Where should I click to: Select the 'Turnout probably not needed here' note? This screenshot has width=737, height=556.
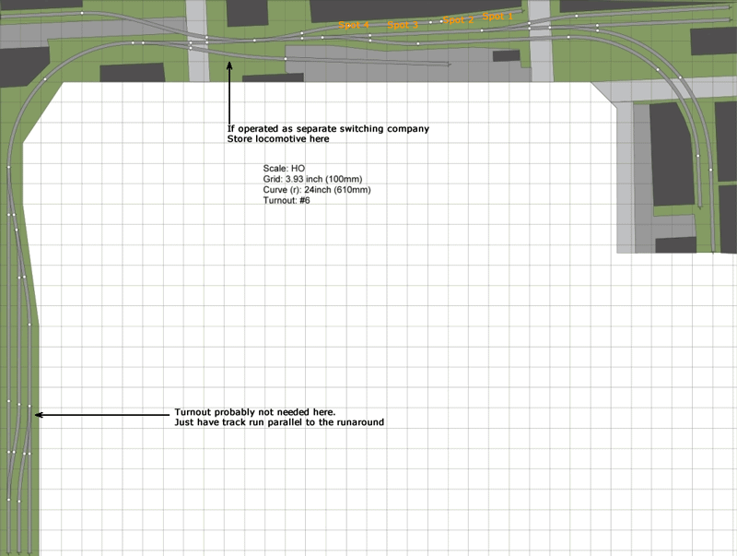255,411
